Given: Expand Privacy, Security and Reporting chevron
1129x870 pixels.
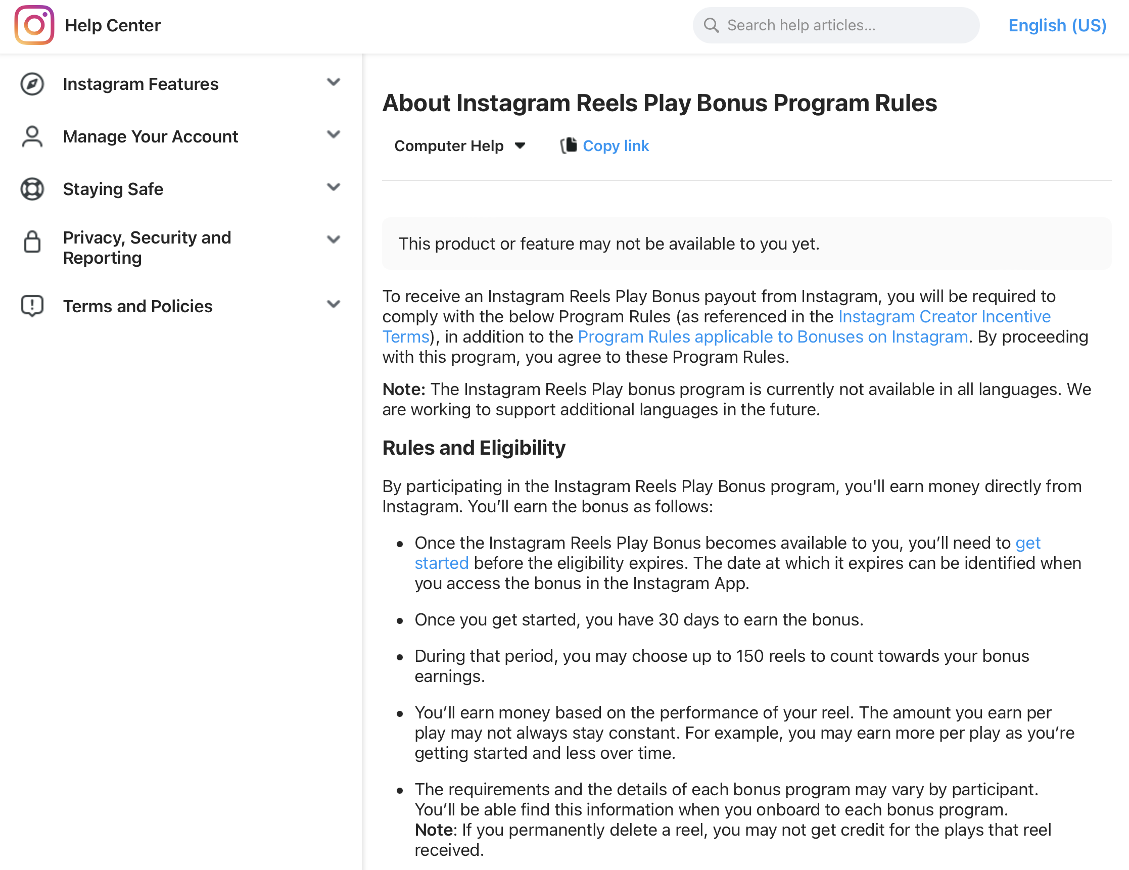Looking at the screenshot, I should tap(334, 239).
